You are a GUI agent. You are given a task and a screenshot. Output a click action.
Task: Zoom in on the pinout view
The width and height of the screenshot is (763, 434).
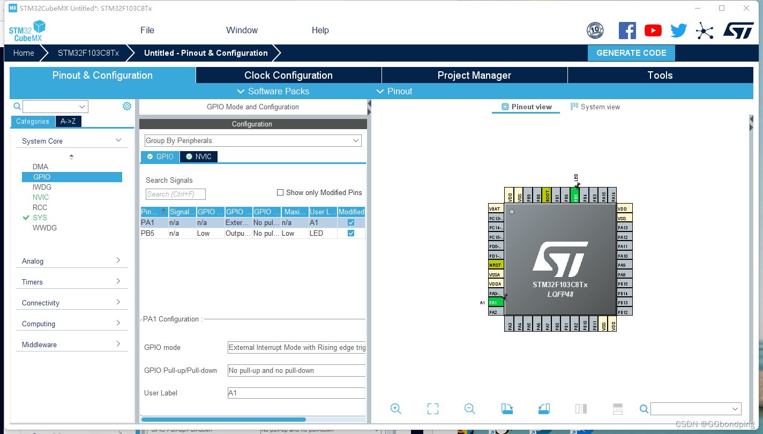tap(396, 409)
